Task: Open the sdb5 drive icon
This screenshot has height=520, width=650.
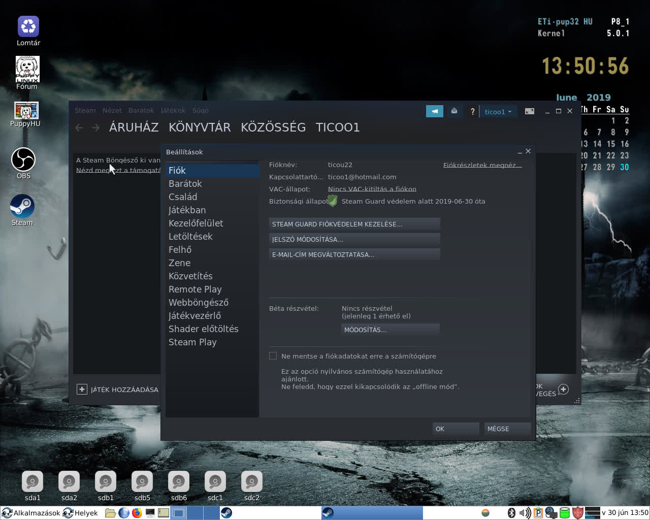Action: pos(142,481)
